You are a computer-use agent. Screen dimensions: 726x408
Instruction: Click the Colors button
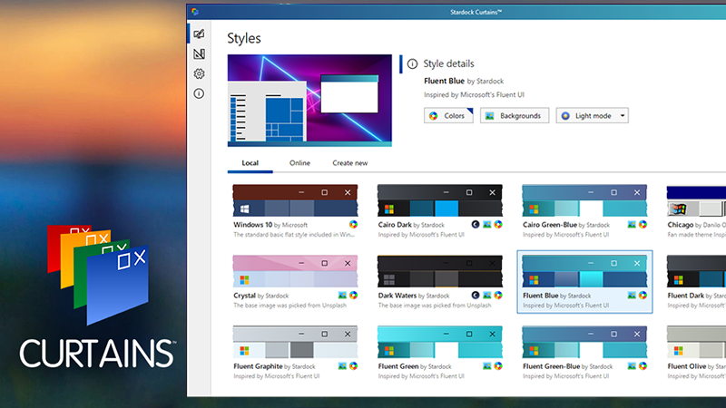(448, 116)
